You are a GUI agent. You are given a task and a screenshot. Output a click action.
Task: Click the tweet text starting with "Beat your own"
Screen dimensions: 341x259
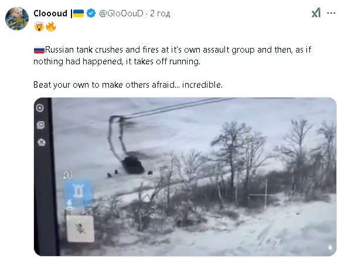point(128,85)
